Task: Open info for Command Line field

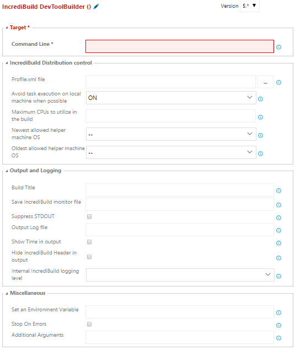Action: (278, 47)
